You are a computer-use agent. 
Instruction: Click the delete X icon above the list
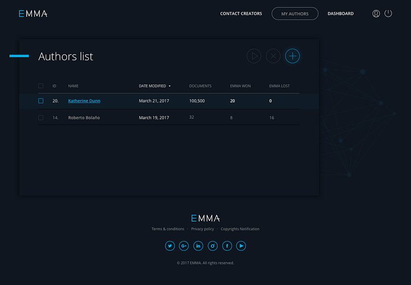point(273,56)
